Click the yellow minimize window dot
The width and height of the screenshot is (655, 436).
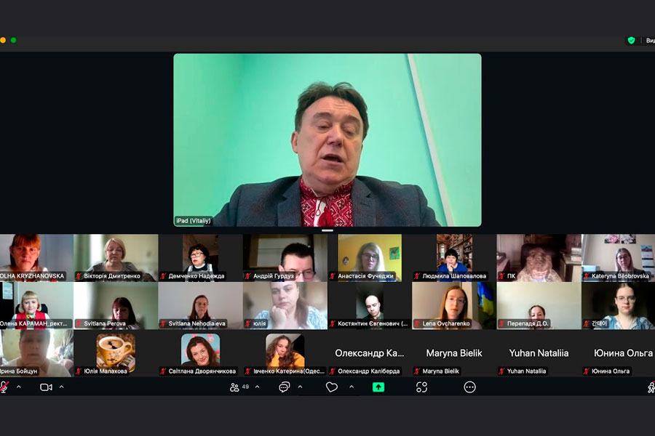3,41
